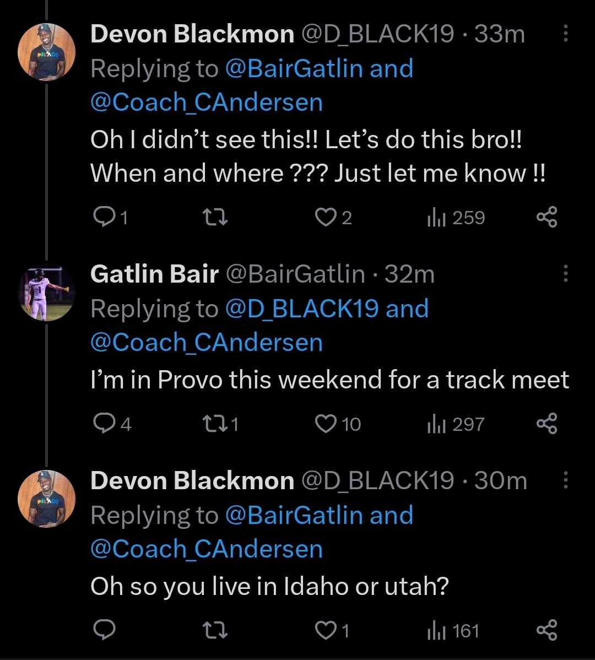
Task: Open @Coach_CAndersen's mentioned handle
Action: pyautogui.click(x=206, y=102)
